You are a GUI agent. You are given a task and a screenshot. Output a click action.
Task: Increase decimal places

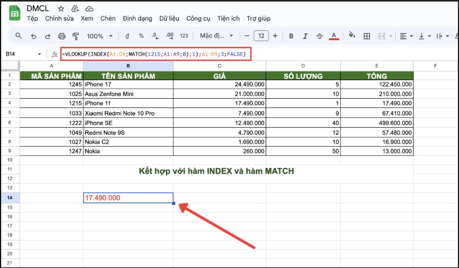[169, 36]
